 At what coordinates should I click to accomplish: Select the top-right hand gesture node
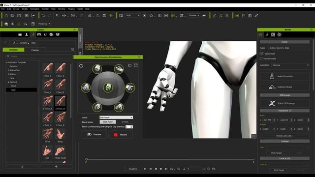tap(119, 69)
